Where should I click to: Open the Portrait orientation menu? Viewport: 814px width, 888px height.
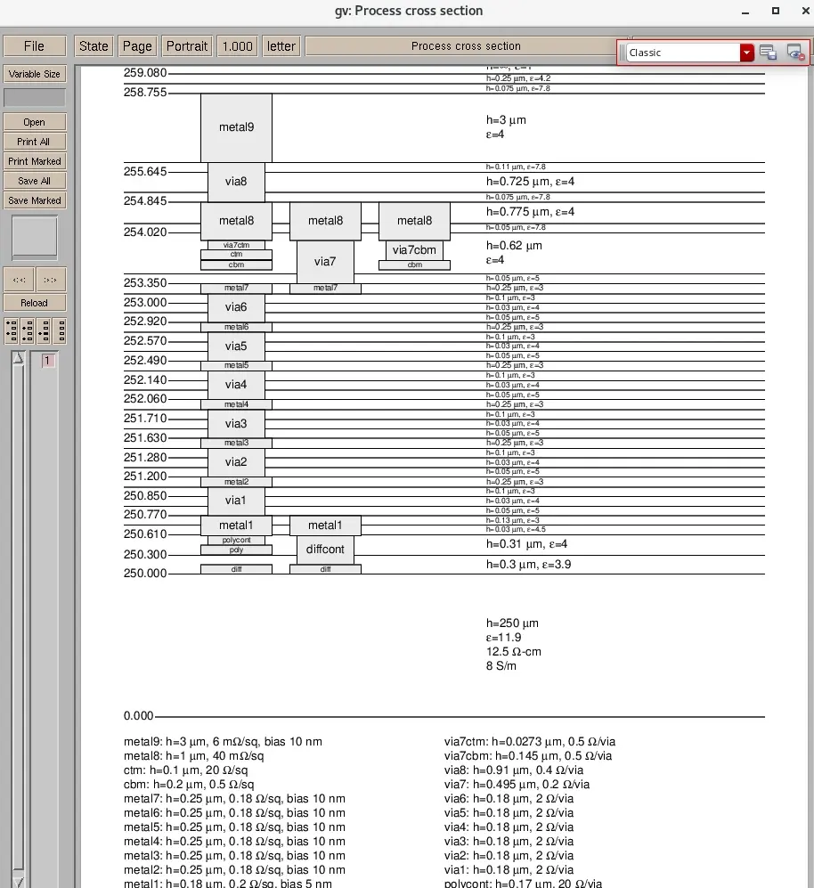(187, 46)
